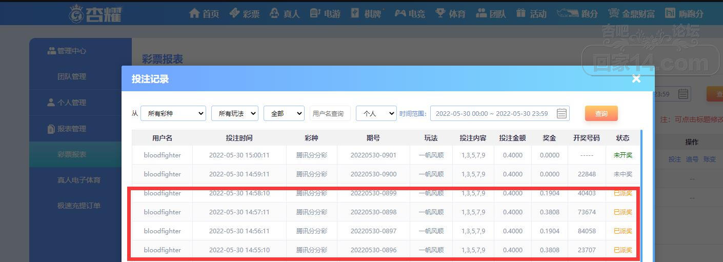Select 管理中心 in the sidebar
The width and height of the screenshot is (723, 262).
click(x=67, y=51)
